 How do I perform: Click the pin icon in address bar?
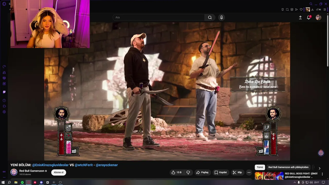click(x=282, y=10)
